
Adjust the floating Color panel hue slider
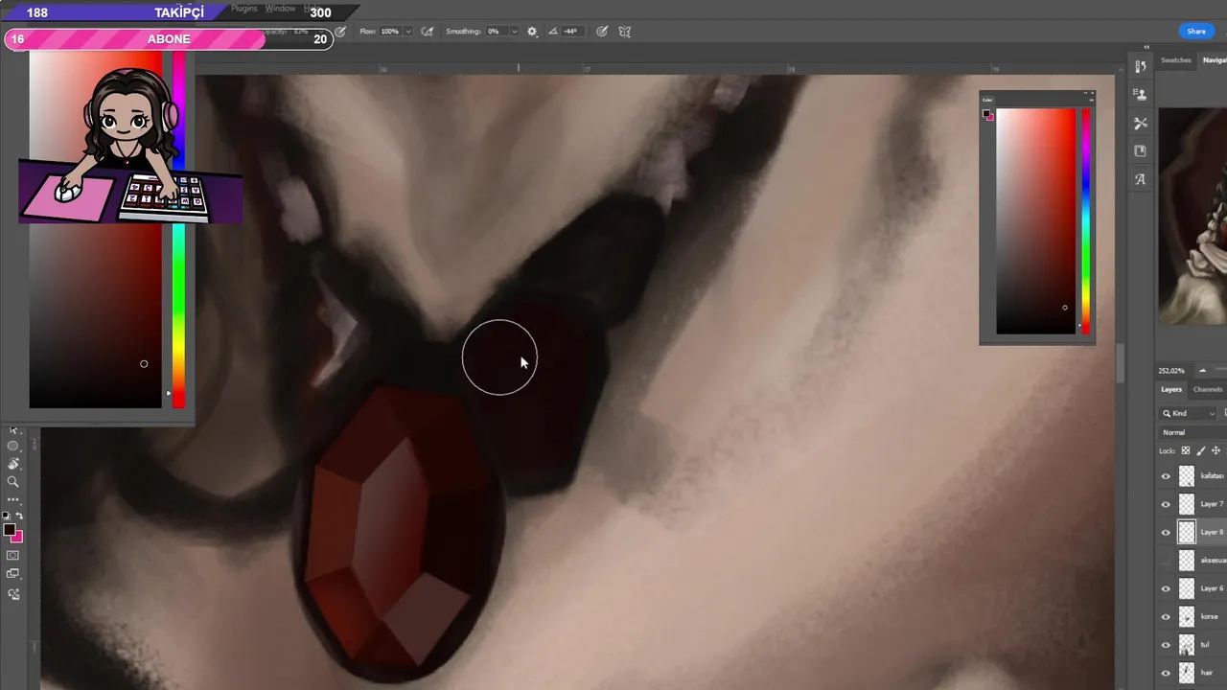pos(1086,221)
